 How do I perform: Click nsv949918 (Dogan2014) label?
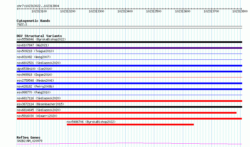[35, 75]
